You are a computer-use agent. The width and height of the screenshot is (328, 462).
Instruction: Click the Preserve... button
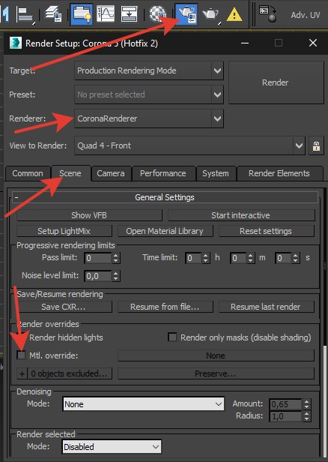pyautogui.click(x=216, y=373)
